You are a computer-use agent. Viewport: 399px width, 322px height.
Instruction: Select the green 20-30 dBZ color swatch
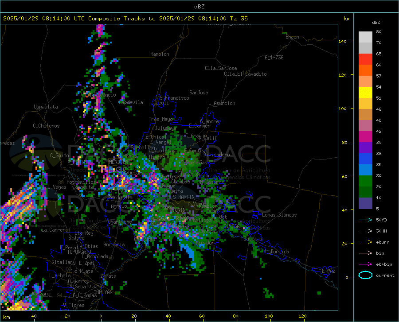(365, 181)
